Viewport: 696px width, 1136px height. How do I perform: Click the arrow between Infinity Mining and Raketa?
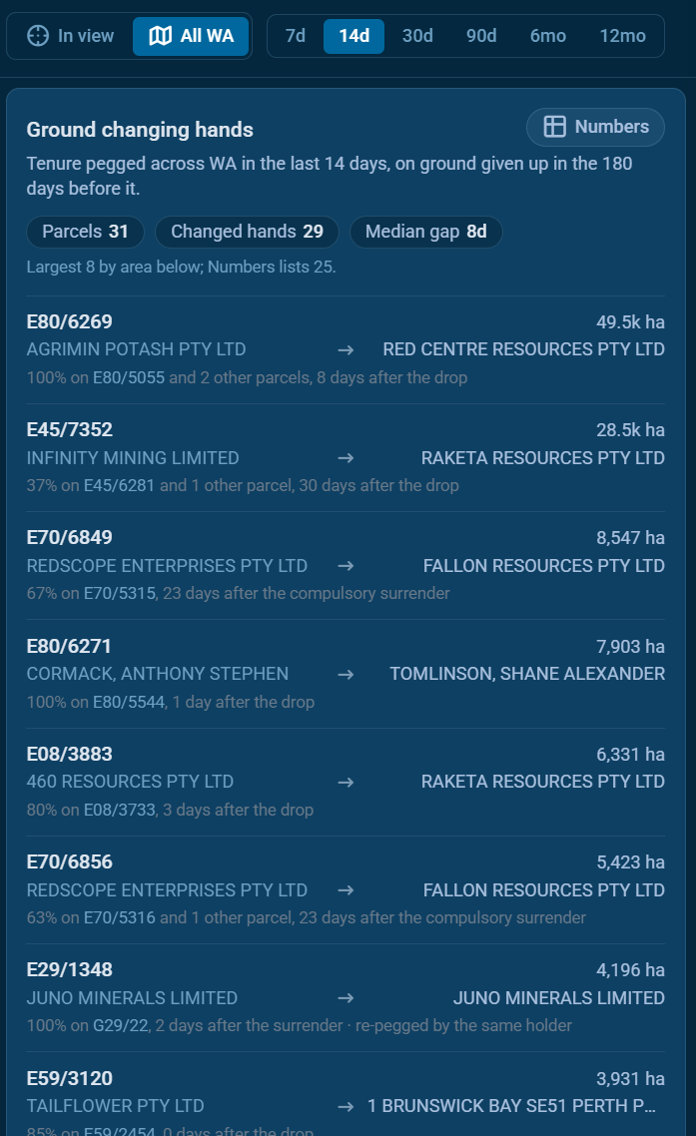[x=346, y=458]
